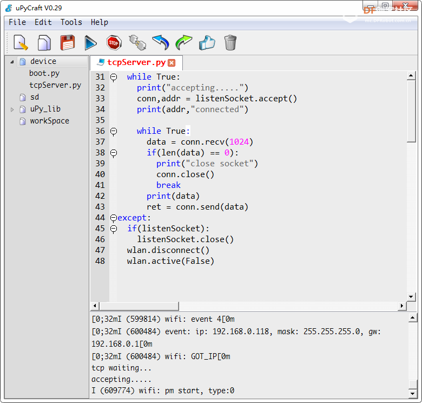Image resolution: width=422 pixels, height=403 pixels.
Task: Expand the uPy_lib tree node
Action: click(x=12, y=109)
